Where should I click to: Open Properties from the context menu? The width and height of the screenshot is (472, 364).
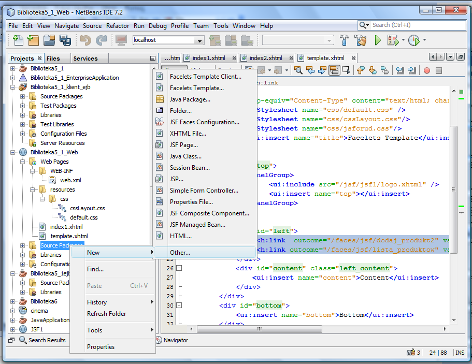(101, 347)
